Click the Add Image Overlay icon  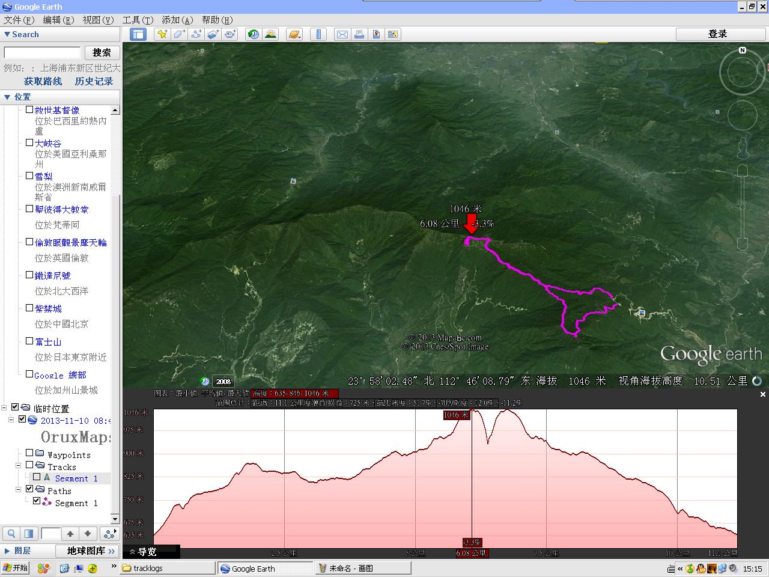[x=213, y=34]
